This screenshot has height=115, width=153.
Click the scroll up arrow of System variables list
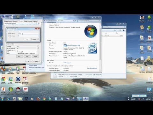[x=38, y=47]
